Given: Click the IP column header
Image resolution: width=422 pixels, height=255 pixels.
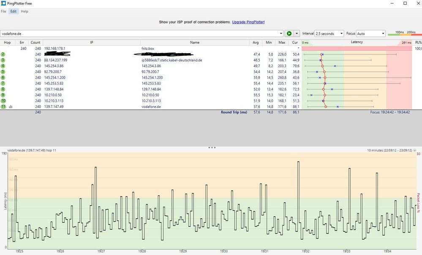Looking at the screenshot, I should [92, 43].
